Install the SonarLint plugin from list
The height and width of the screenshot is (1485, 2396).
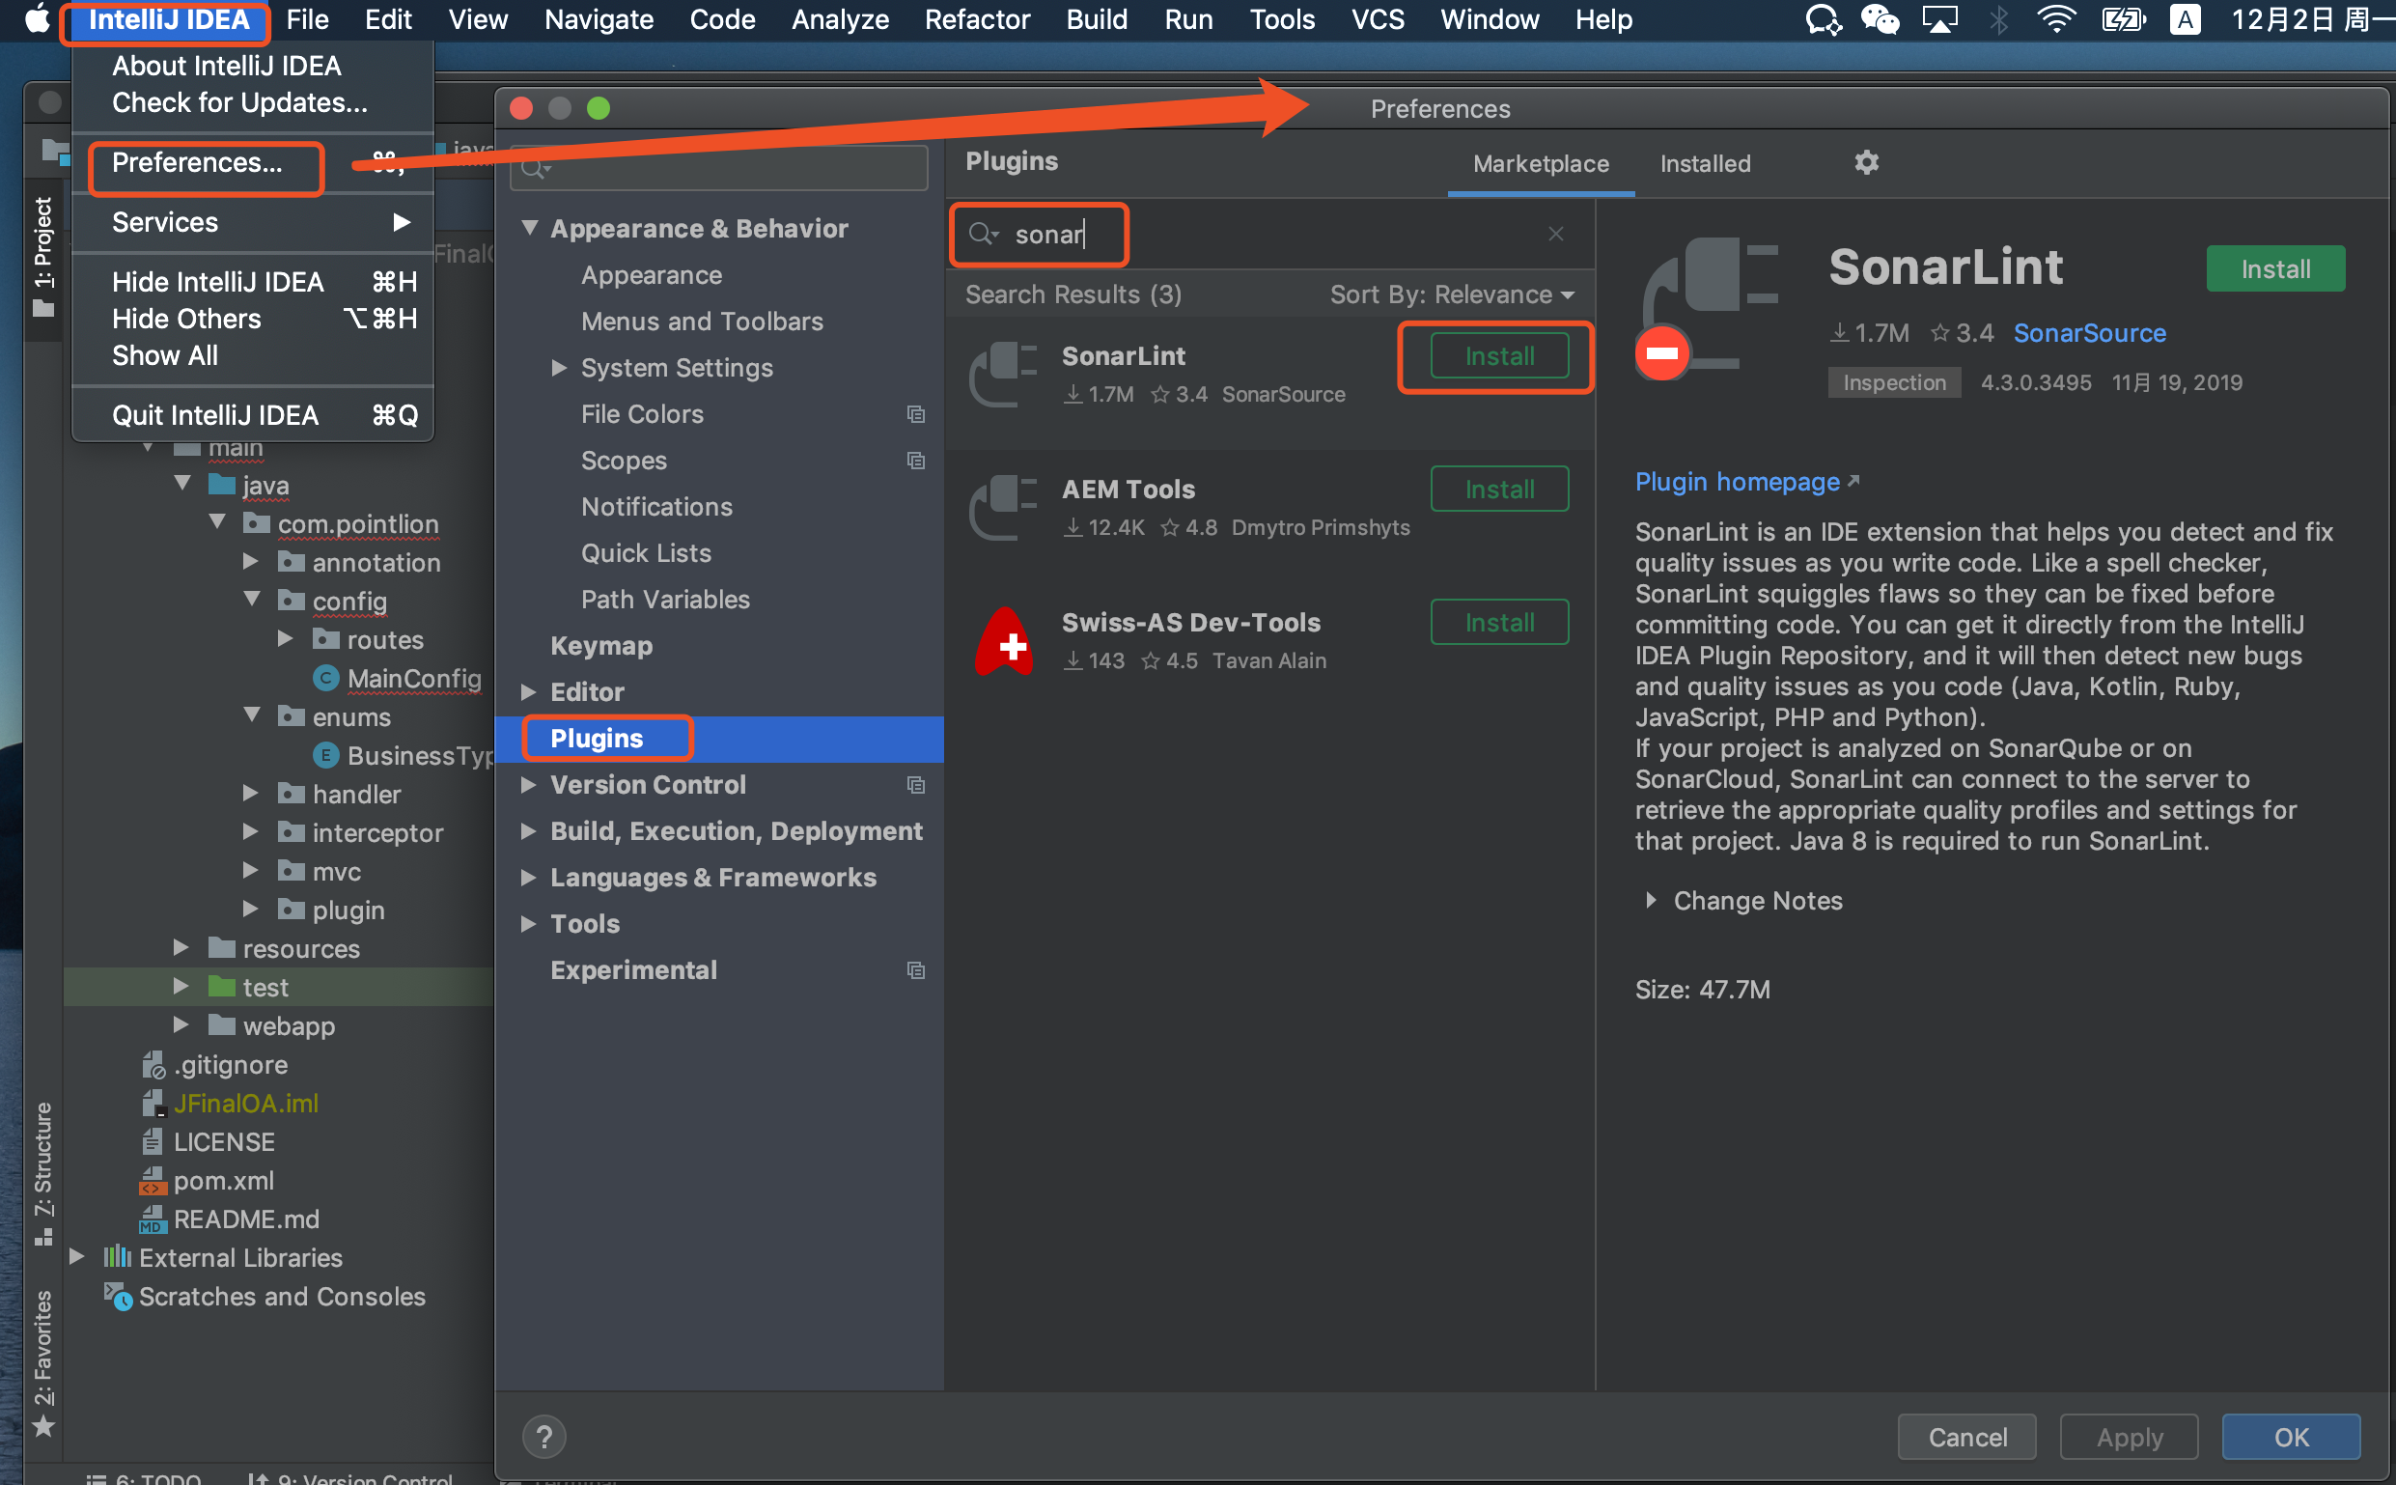pyautogui.click(x=1498, y=355)
